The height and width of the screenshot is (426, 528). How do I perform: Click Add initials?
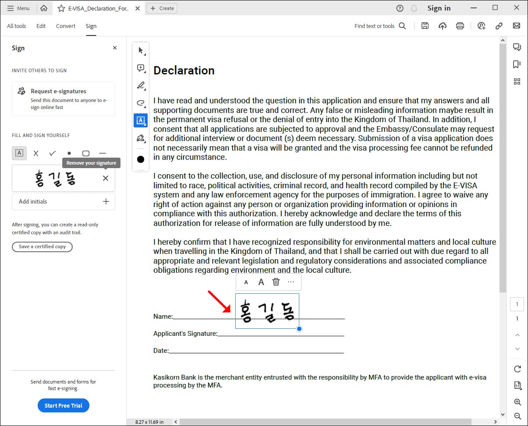[33, 201]
